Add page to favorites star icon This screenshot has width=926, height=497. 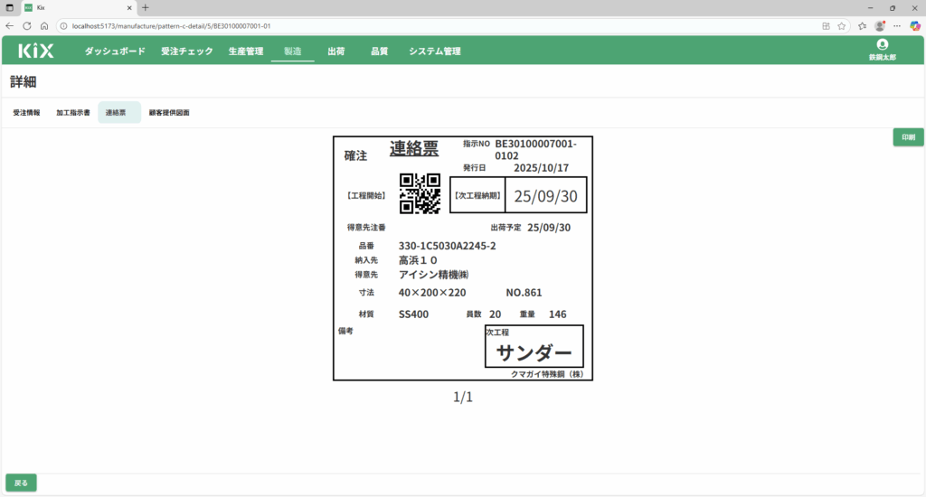pos(842,25)
